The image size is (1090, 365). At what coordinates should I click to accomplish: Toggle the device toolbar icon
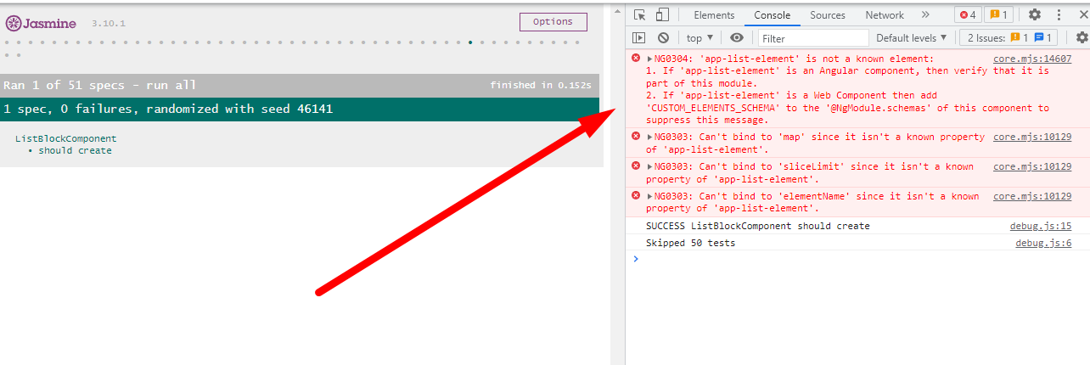(662, 14)
